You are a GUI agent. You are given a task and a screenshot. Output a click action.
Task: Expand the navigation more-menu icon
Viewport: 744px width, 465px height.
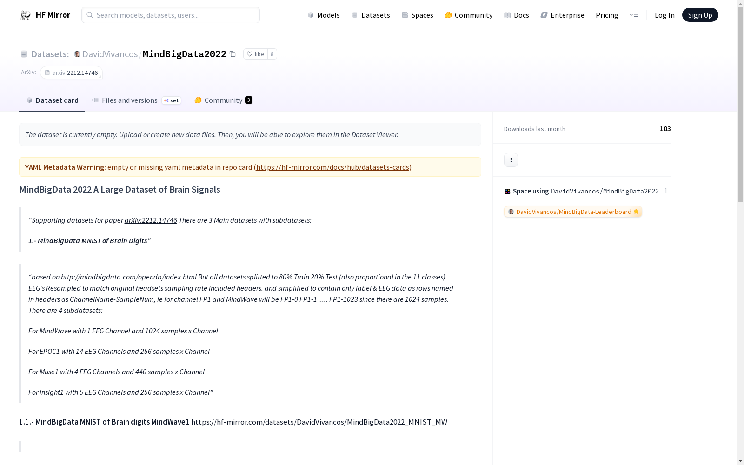coord(634,15)
